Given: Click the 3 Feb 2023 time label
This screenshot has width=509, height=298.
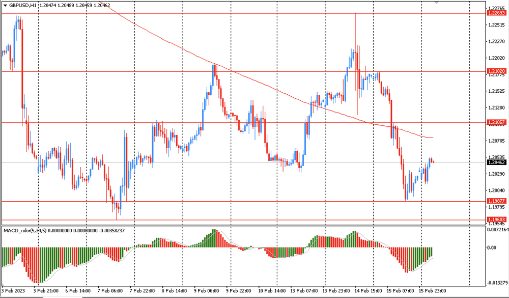Looking at the screenshot, I should 13,290.
